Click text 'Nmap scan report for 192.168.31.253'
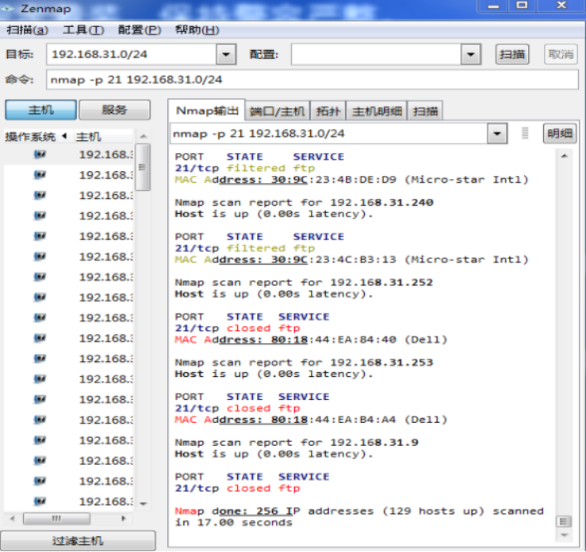This screenshot has width=586, height=552. pos(304,363)
